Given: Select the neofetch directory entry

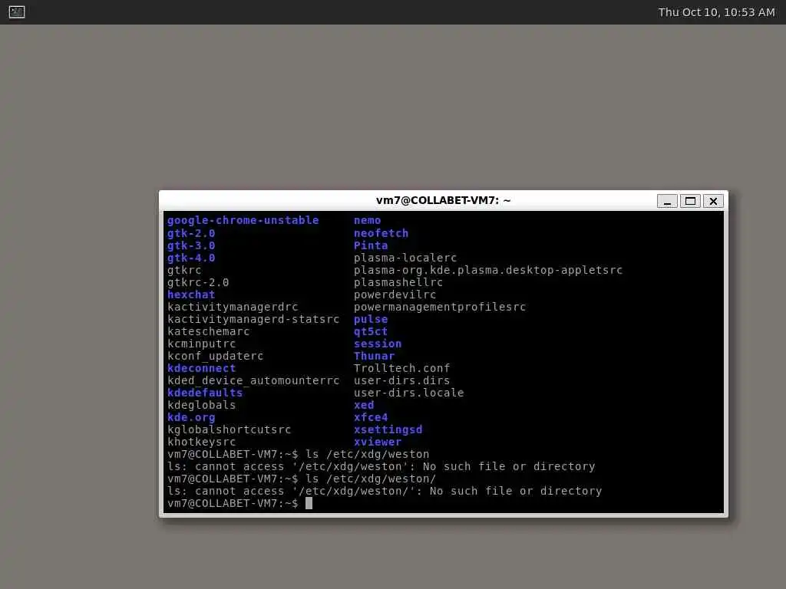Looking at the screenshot, I should pos(381,233).
